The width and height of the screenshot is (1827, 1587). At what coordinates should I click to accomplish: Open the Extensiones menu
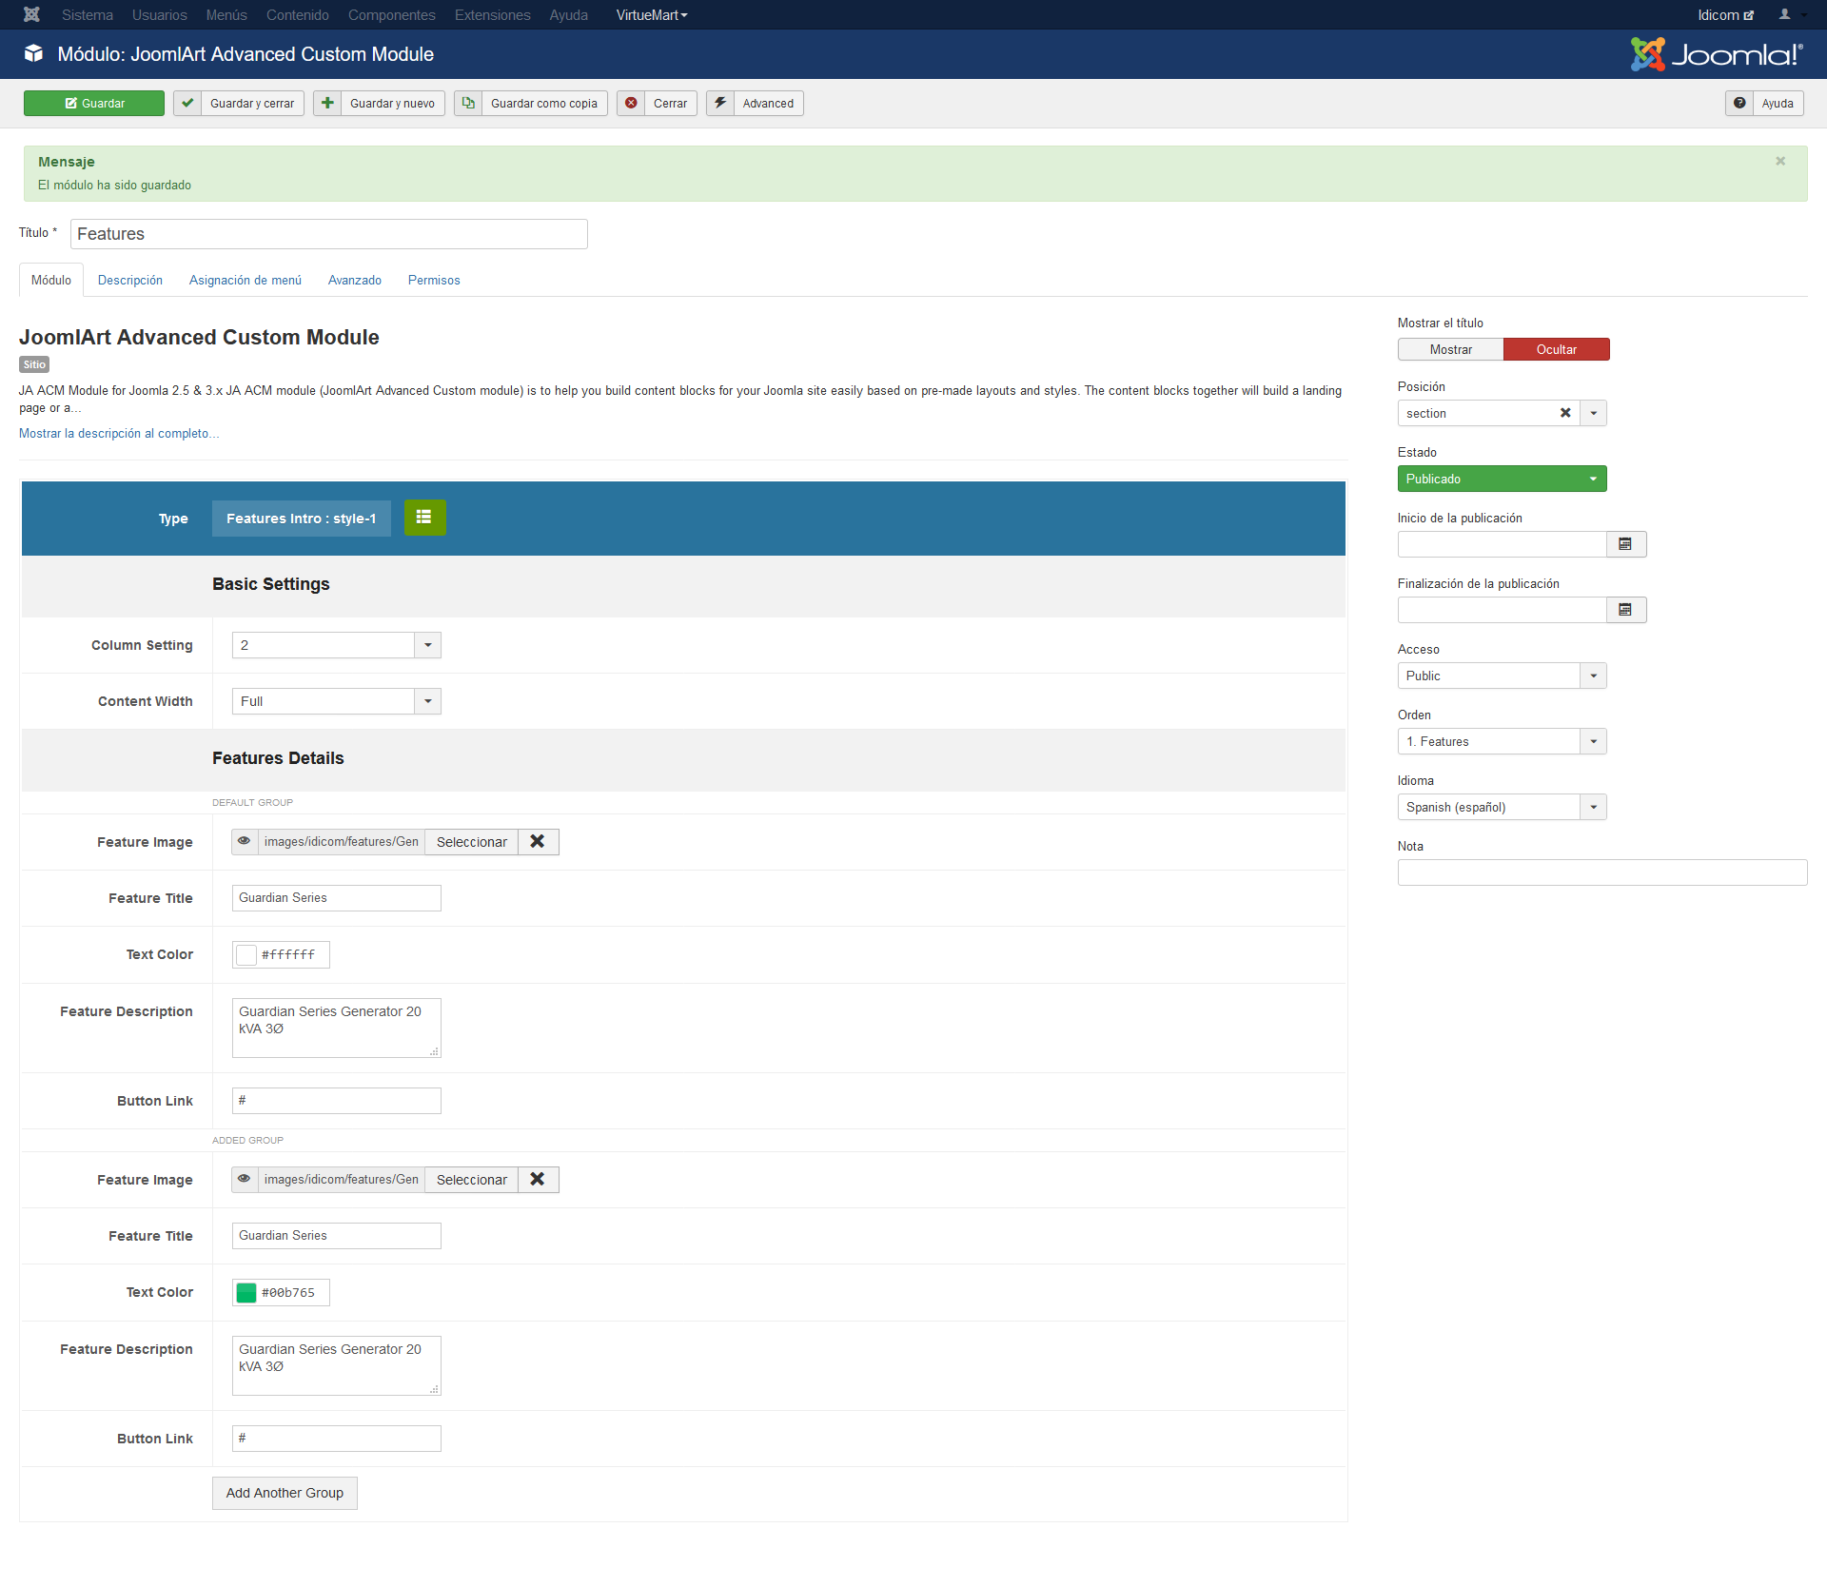pos(492,14)
